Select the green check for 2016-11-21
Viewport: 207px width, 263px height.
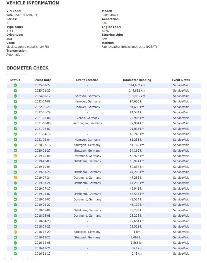coord(15,248)
